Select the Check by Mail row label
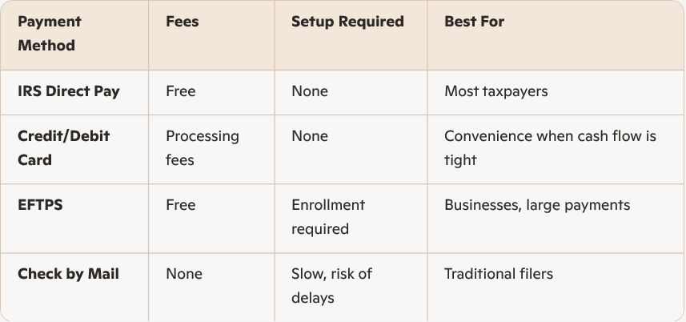 tap(68, 275)
